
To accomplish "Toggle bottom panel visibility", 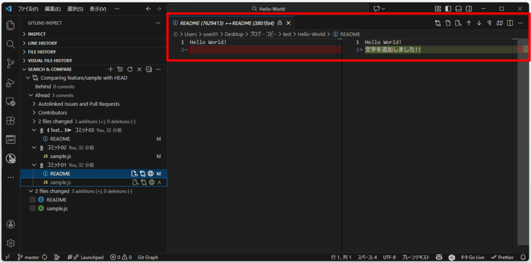I will [x=458, y=9].
